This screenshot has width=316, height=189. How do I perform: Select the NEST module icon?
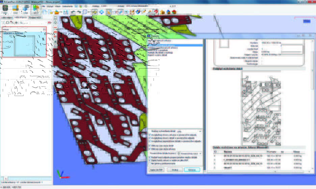coord(36,9)
